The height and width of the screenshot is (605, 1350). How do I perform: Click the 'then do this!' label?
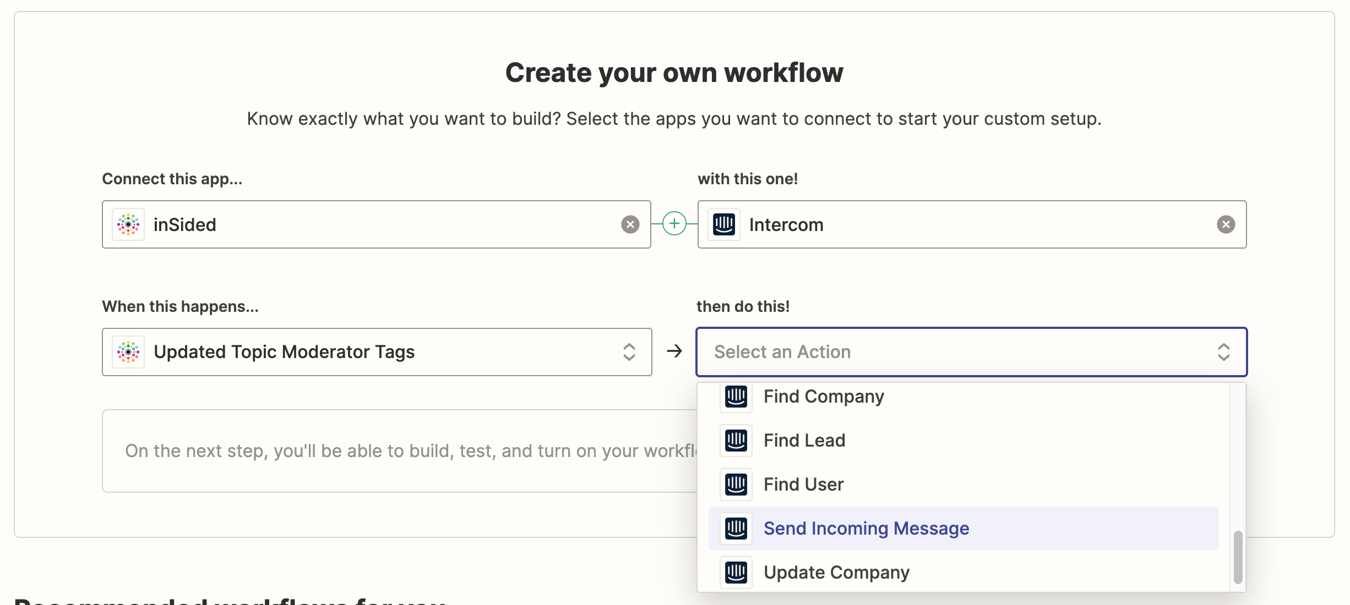tap(743, 306)
